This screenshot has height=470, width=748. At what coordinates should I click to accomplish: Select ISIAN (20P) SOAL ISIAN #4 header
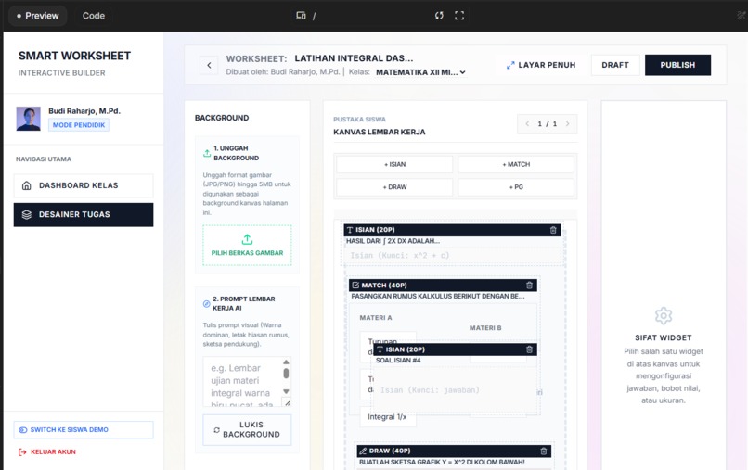(x=455, y=349)
